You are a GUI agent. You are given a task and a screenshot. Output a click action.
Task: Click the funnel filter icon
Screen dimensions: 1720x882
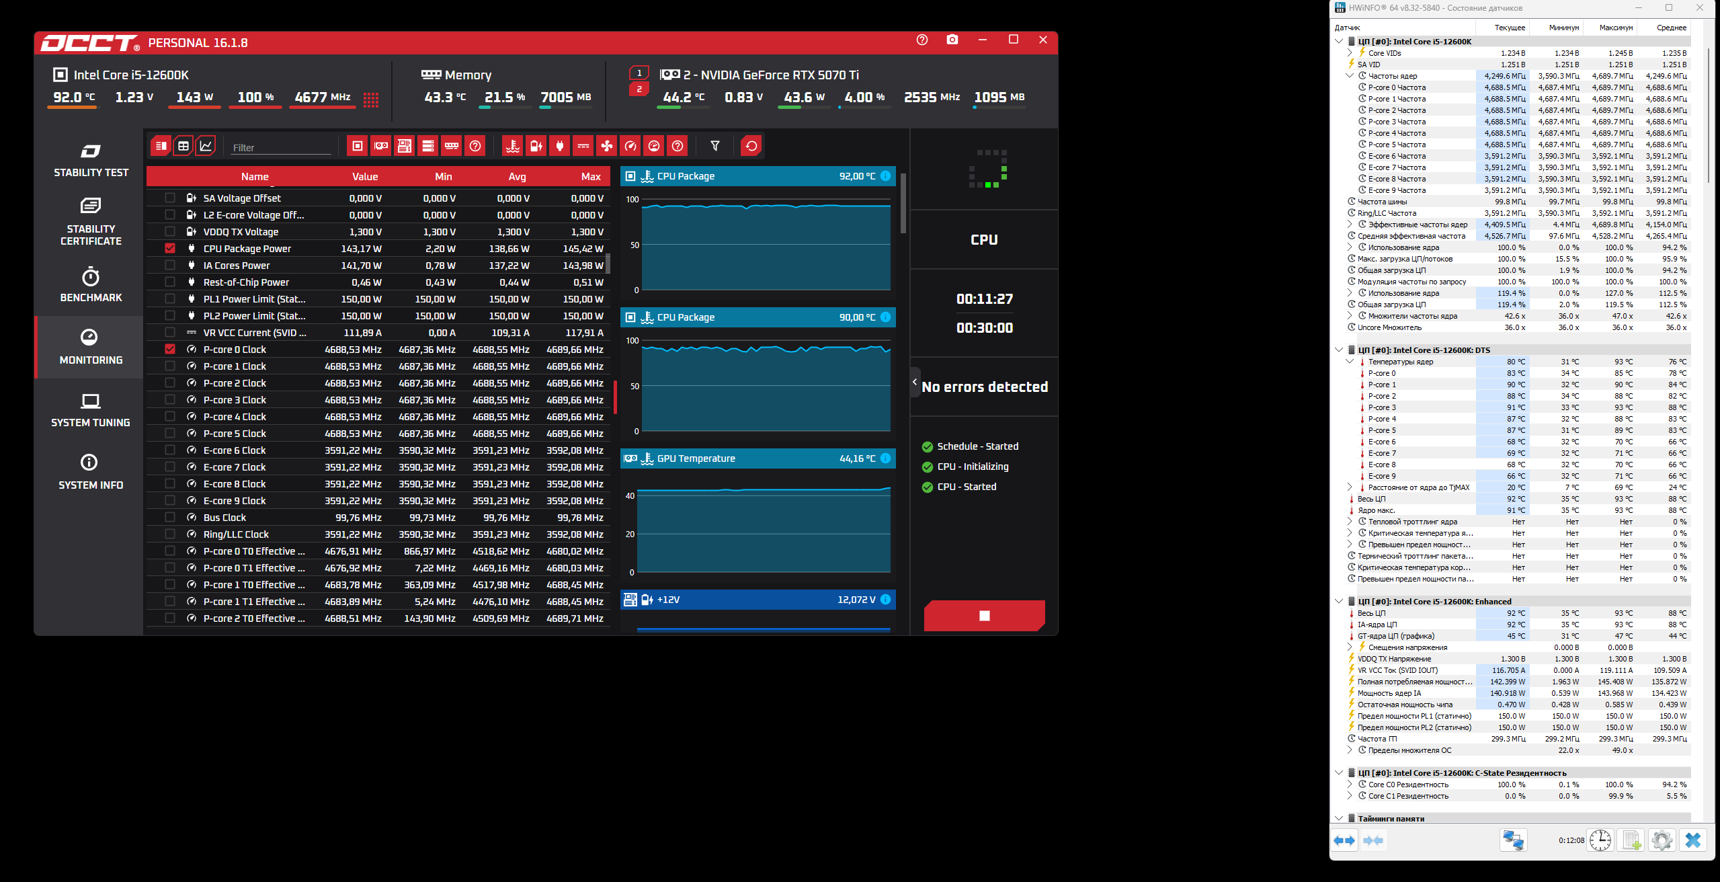[715, 146]
